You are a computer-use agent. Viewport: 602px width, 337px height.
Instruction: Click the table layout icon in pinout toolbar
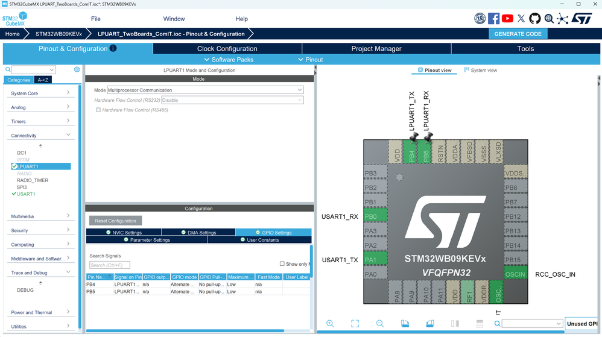point(480,324)
